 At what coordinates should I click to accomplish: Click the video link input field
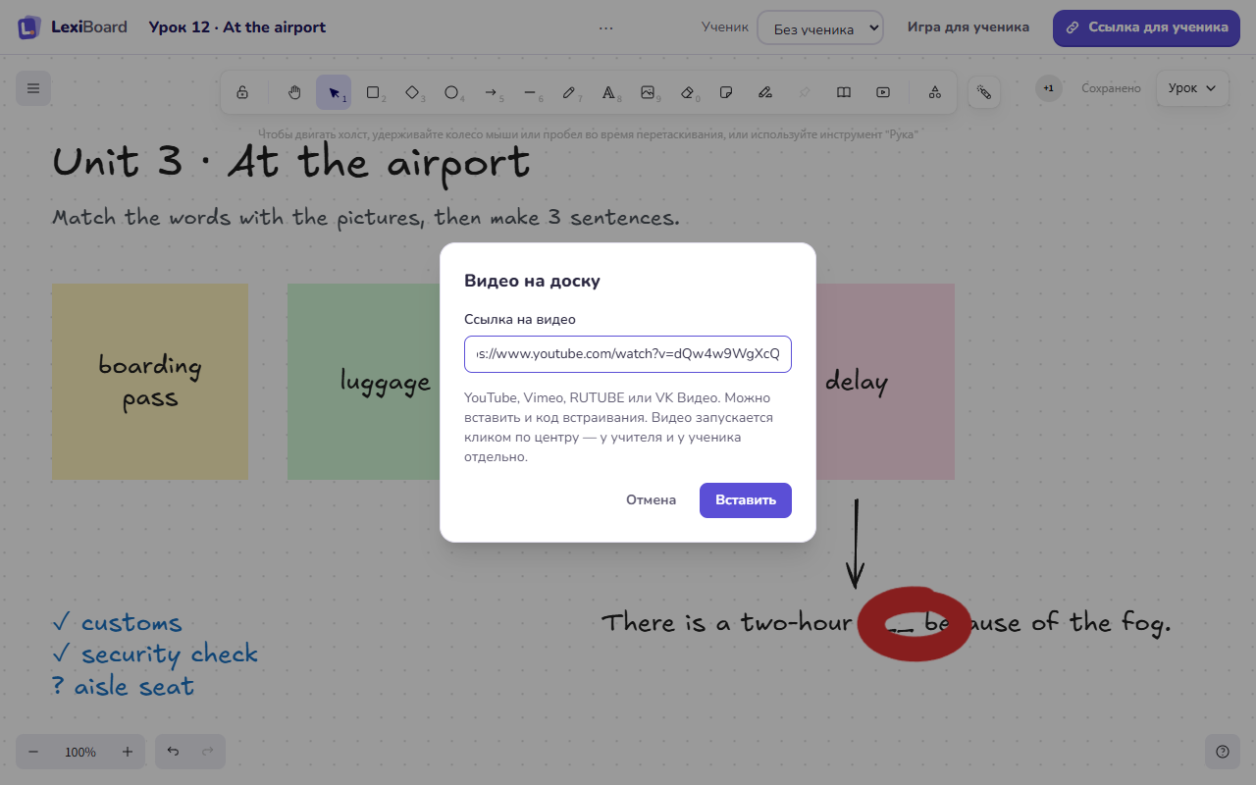628,353
